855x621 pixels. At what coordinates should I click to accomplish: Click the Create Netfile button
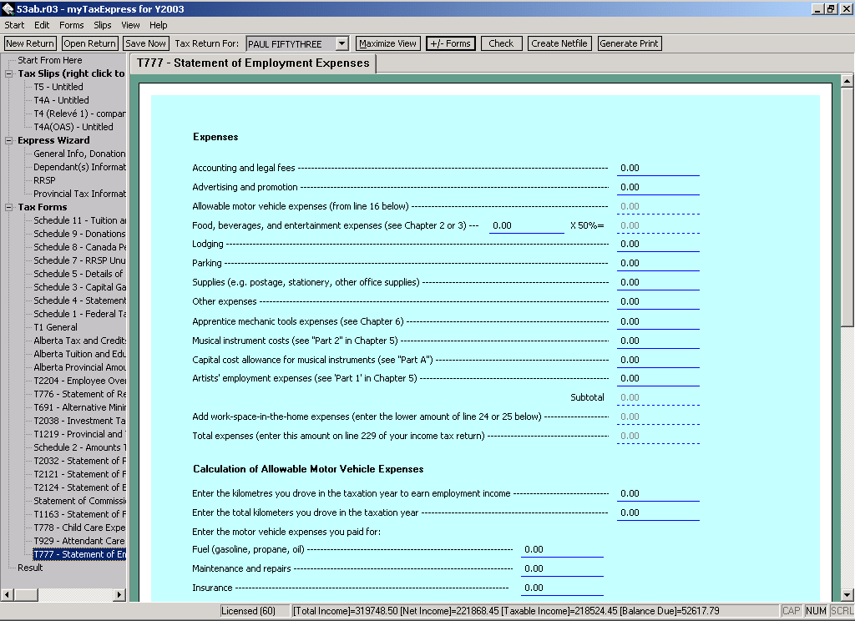click(559, 43)
